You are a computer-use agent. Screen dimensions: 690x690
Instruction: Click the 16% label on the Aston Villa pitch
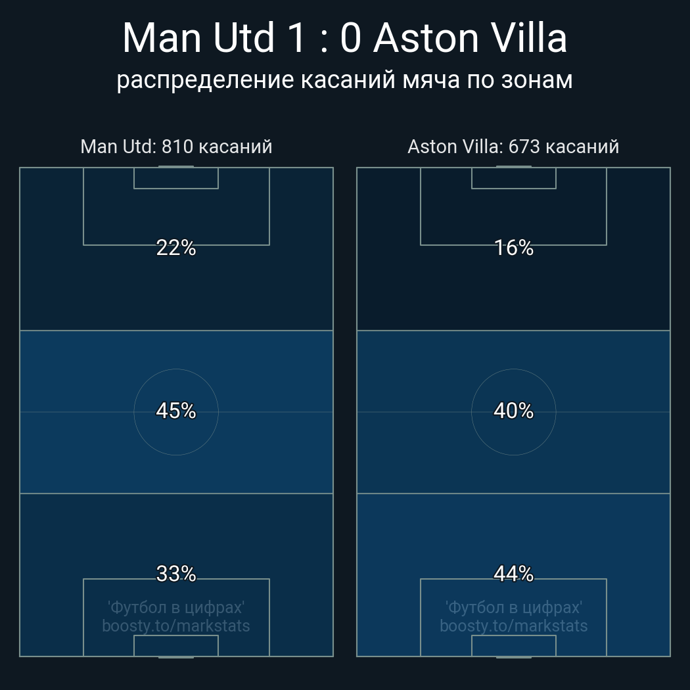pyautogui.click(x=513, y=248)
